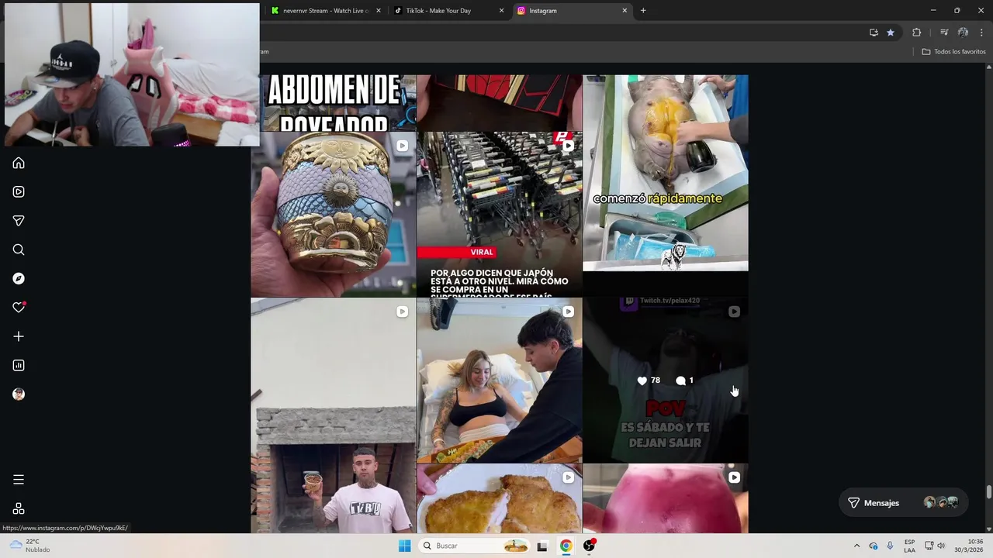The width and height of the screenshot is (993, 558).
Task: Open Notifications heart icon
Action: 19,308
